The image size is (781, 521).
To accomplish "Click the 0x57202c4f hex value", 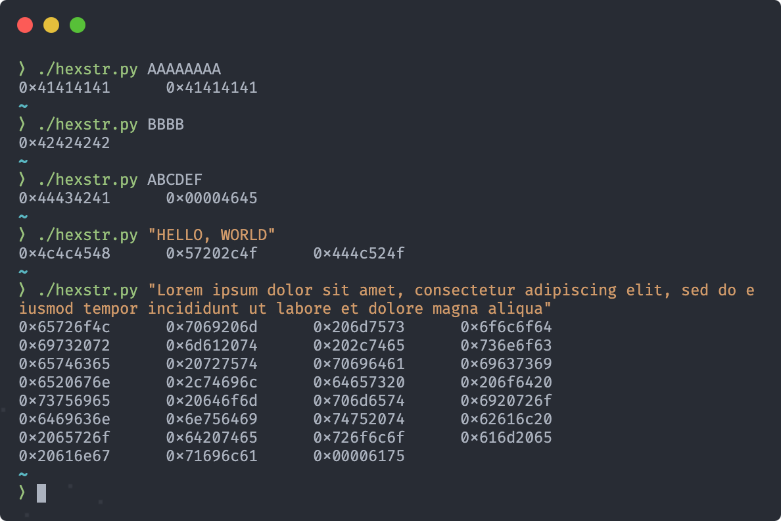I will [212, 254].
